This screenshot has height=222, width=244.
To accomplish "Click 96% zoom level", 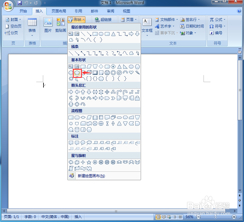I will coord(189,217).
